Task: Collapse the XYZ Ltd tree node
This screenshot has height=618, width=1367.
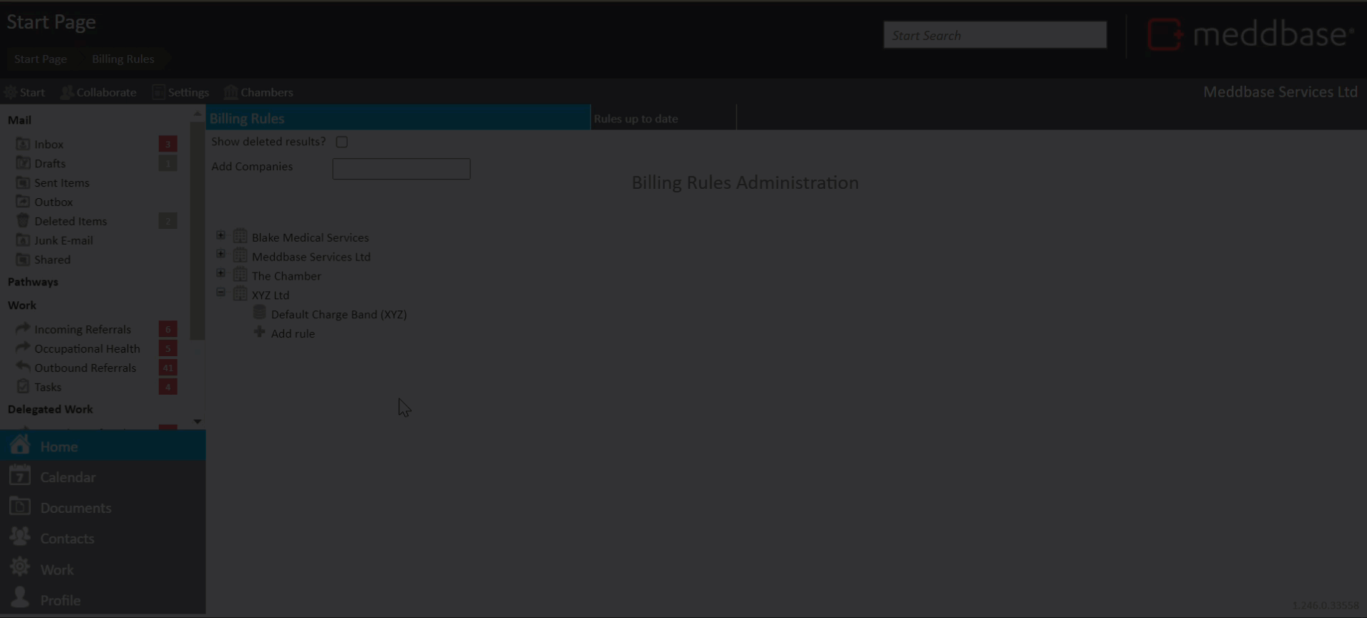Action: click(220, 293)
